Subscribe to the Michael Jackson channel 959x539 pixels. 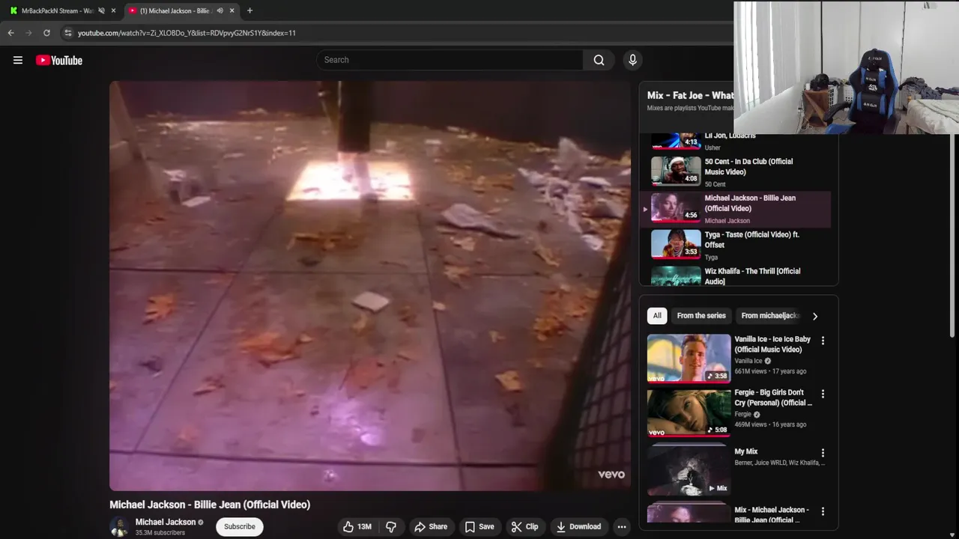coord(240,527)
